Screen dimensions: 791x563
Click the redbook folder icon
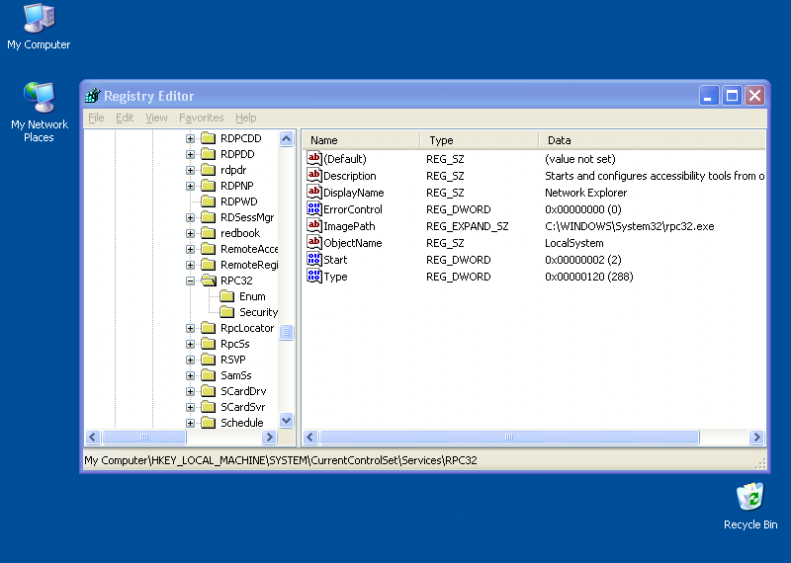pos(209,233)
